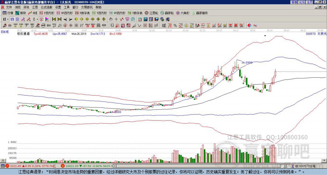This screenshot has height=175, width=327.
Task: Open the 交易委托 menu
Action: [87, 7]
